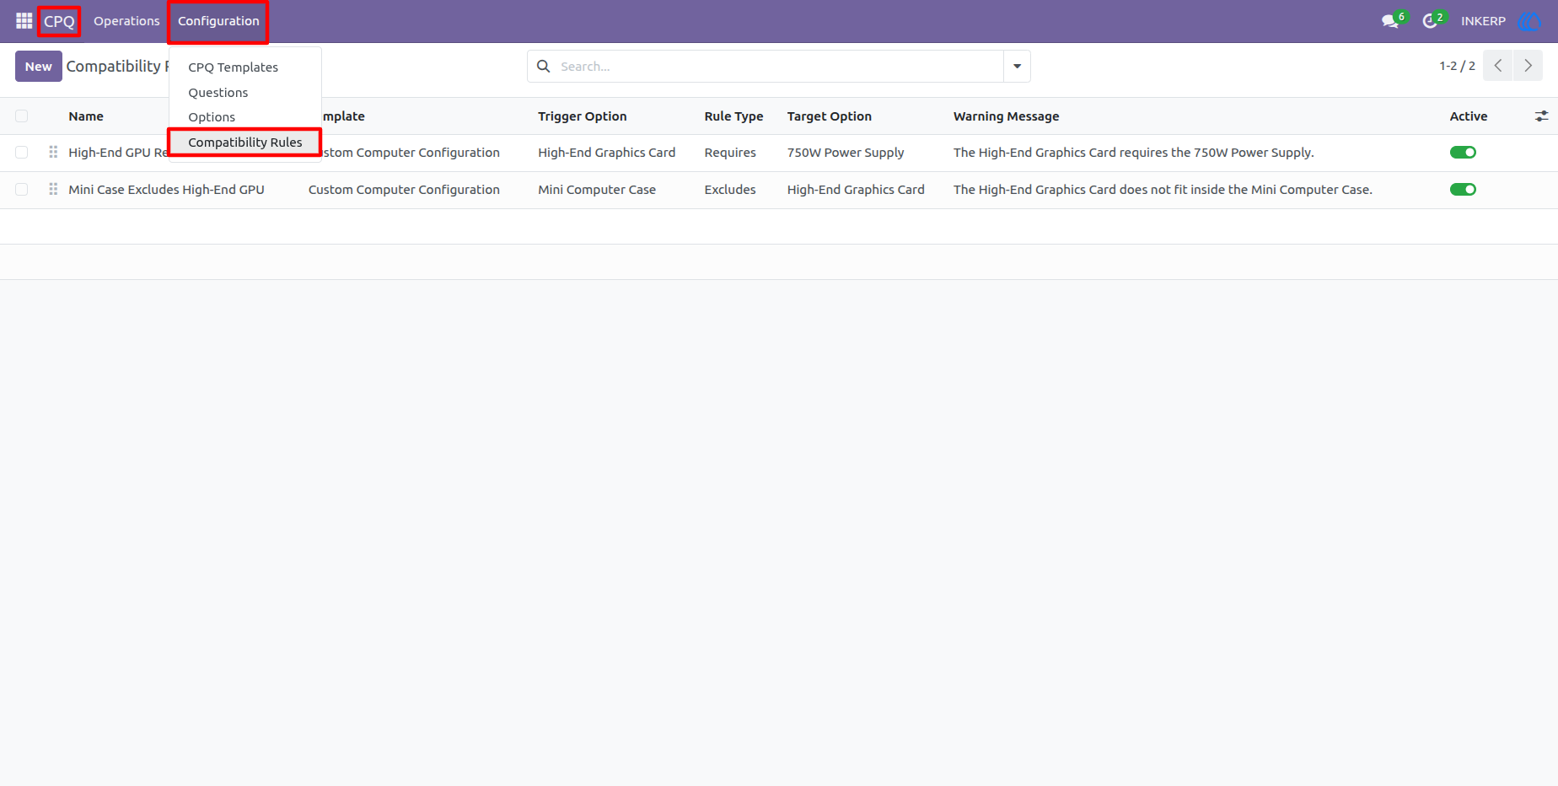Open optional columns adjust icon
The image size is (1558, 786).
click(1541, 116)
